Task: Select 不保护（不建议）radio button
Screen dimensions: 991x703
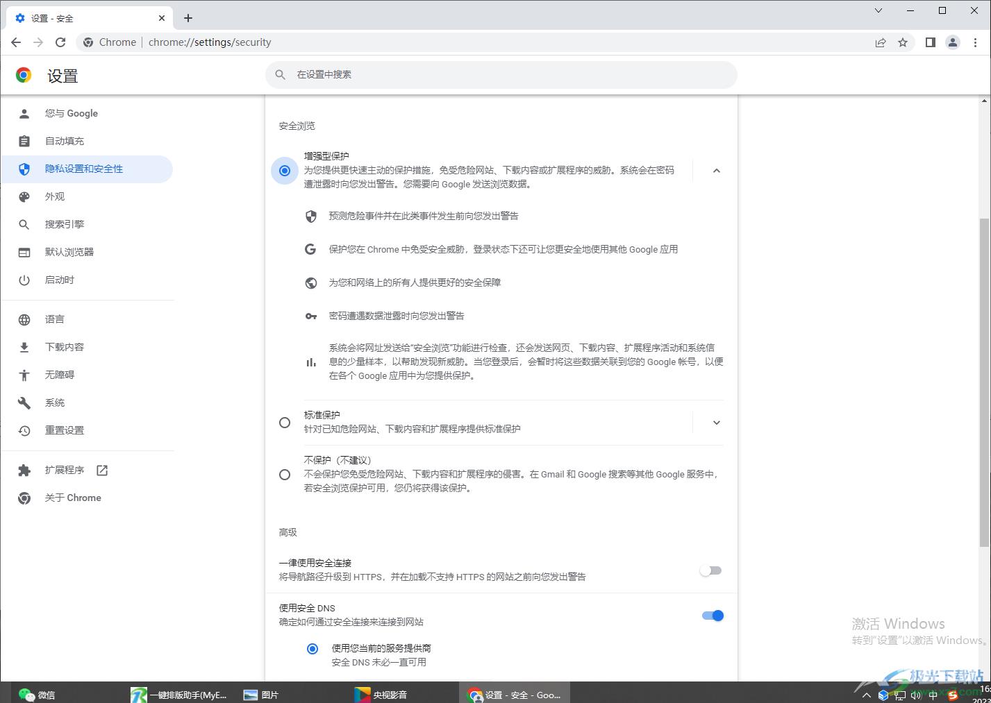Action: 285,475
